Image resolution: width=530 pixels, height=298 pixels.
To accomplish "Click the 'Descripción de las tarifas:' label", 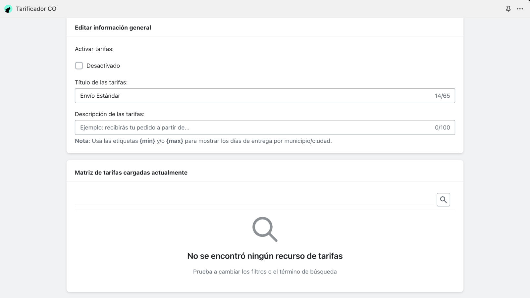I will pos(110,114).
